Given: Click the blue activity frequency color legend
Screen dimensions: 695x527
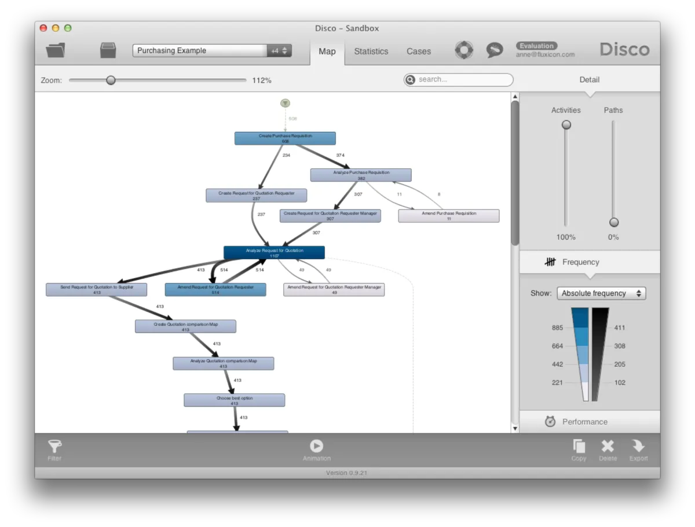Looking at the screenshot, I should [580, 354].
